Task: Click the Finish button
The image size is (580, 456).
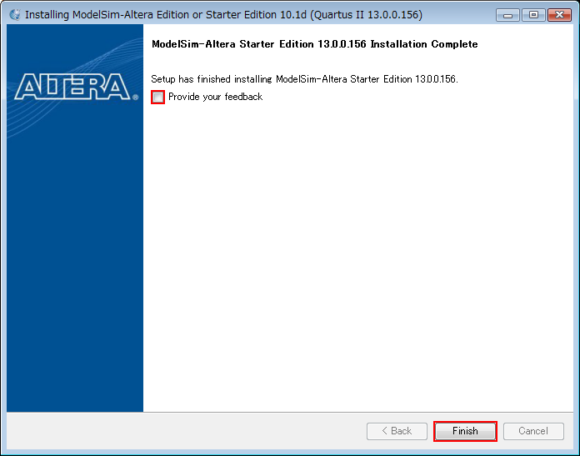Action: [x=465, y=431]
